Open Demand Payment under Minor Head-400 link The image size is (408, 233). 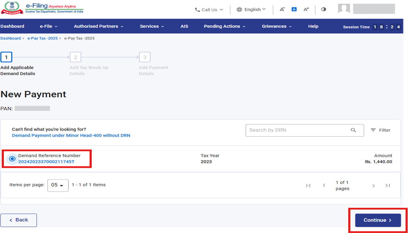tap(71, 135)
